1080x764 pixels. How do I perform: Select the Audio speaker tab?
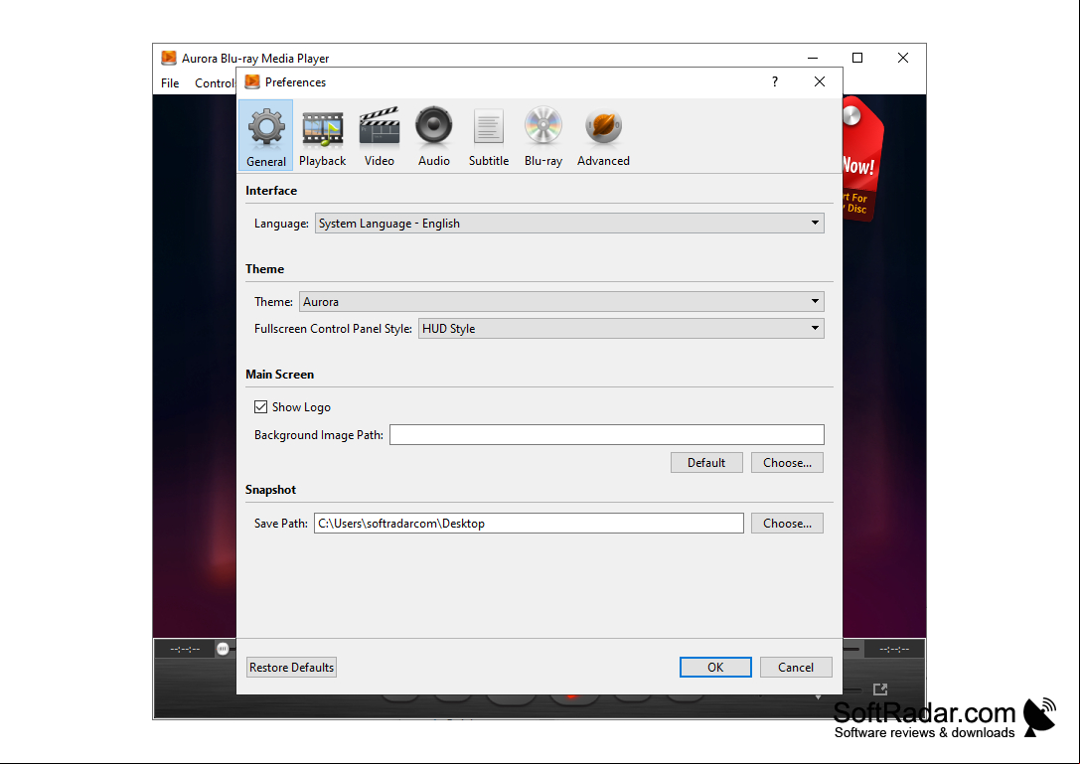point(434,135)
